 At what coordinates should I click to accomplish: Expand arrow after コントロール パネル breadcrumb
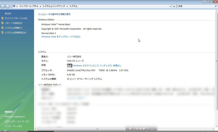(x=41, y=6)
